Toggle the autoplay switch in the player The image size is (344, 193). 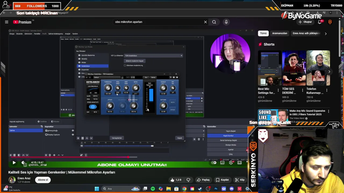(x=214, y=162)
